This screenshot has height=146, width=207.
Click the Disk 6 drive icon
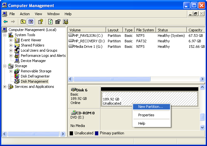(x=73, y=90)
